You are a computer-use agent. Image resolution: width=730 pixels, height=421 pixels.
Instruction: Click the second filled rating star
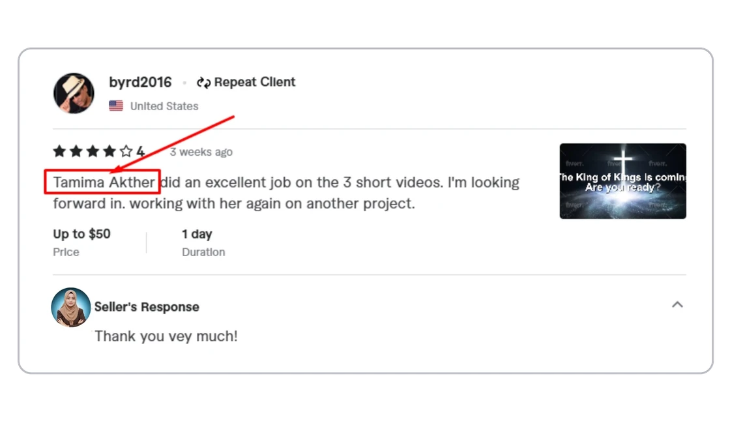point(76,151)
